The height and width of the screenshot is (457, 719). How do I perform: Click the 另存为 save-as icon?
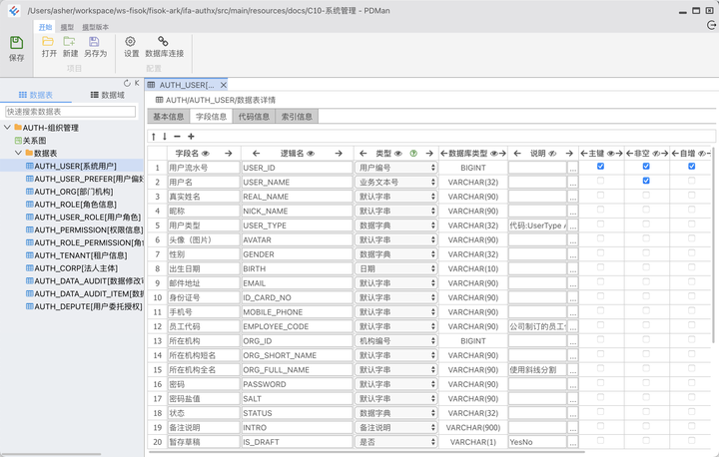(94, 42)
